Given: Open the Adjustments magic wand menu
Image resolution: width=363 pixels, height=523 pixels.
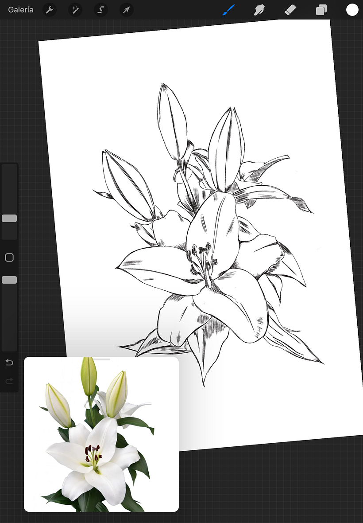Looking at the screenshot, I should (x=75, y=10).
